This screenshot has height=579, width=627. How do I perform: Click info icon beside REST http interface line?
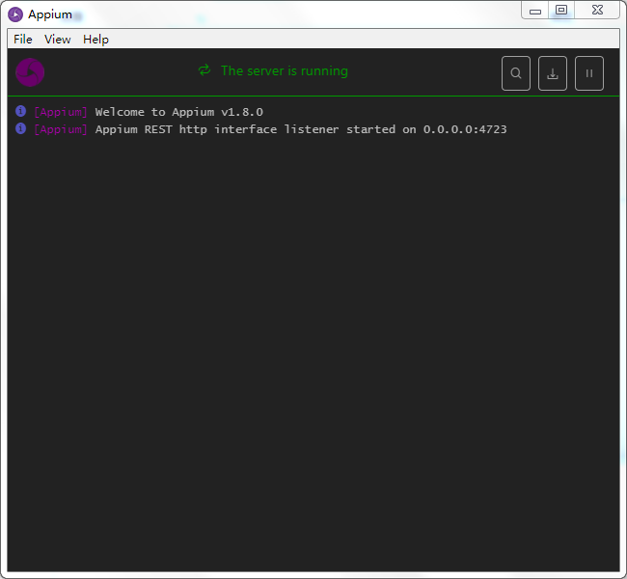[x=21, y=128]
